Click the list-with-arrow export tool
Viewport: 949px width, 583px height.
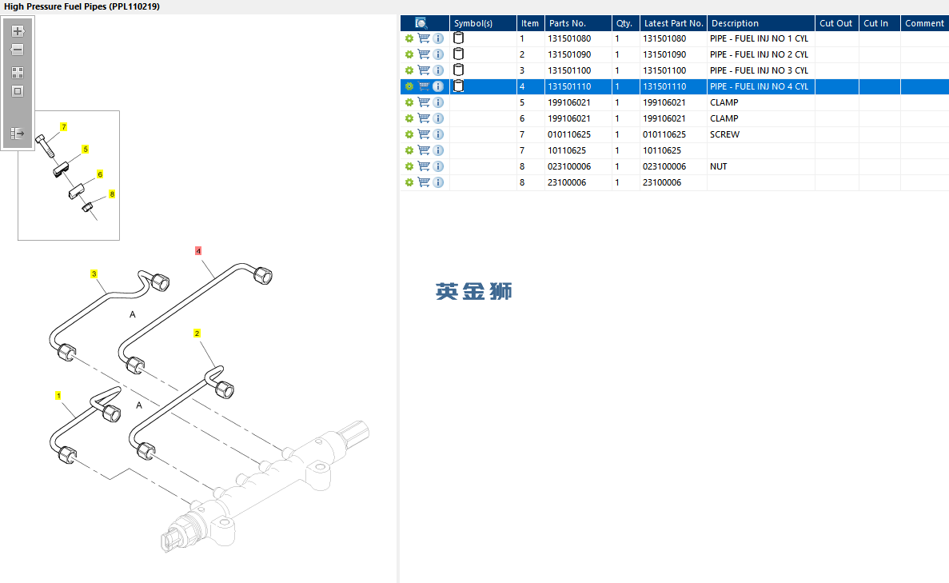(x=18, y=134)
